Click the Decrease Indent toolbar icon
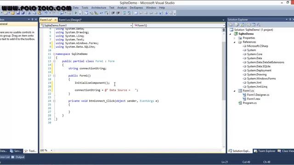Image resolution: width=294 pixels, height=165 pixels. (x=113, y=13)
